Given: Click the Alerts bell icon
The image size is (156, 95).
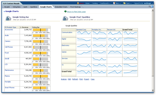Looking at the screenshot, I should [x=78, y=3].
